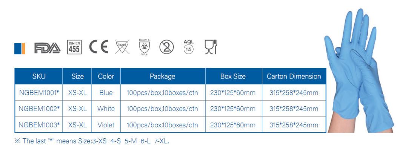The height and width of the screenshot is (150, 400).
Task: Select the single-use crossed 2 icon
Action: [166, 47]
